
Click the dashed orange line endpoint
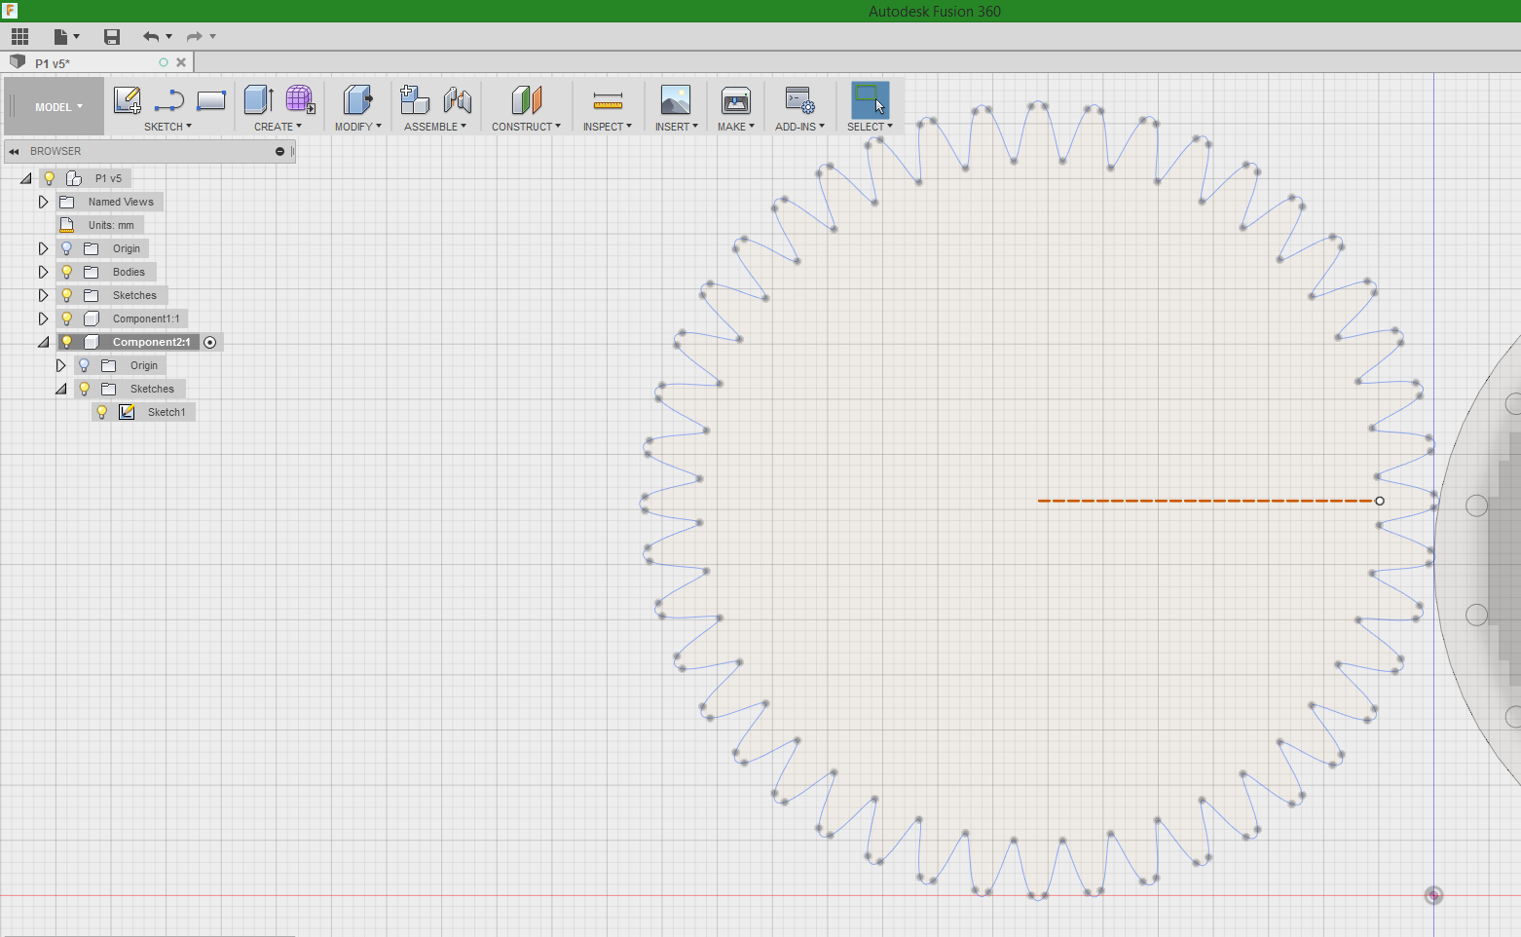pos(1380,501)
